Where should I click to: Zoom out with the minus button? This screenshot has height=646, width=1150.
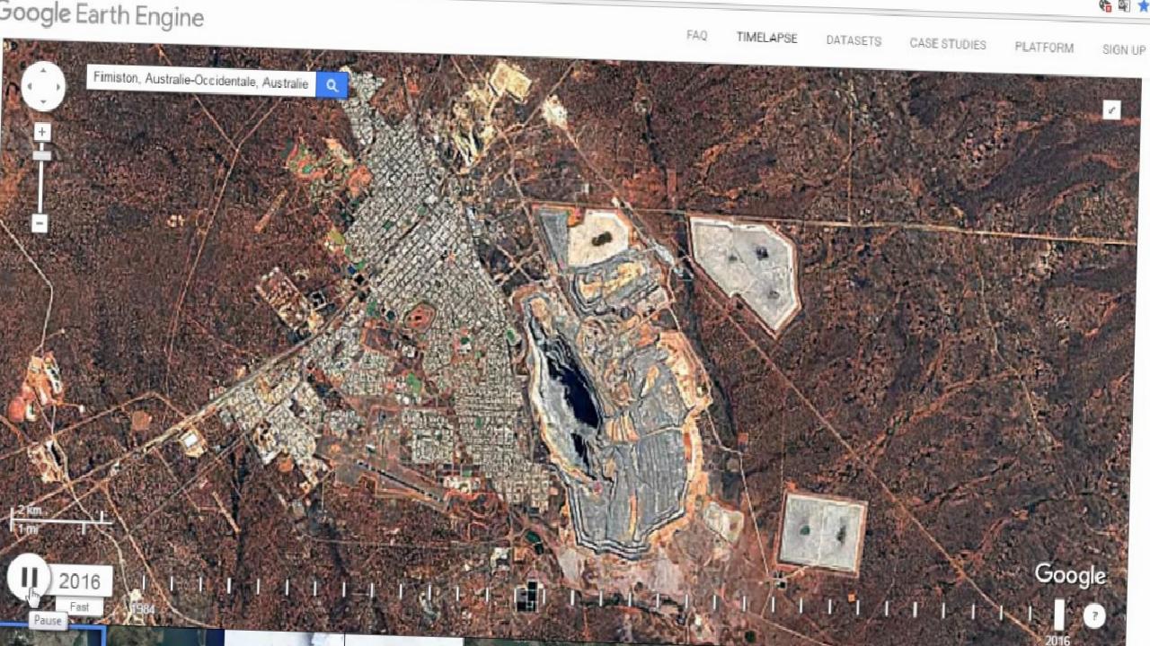click(40, 223)
